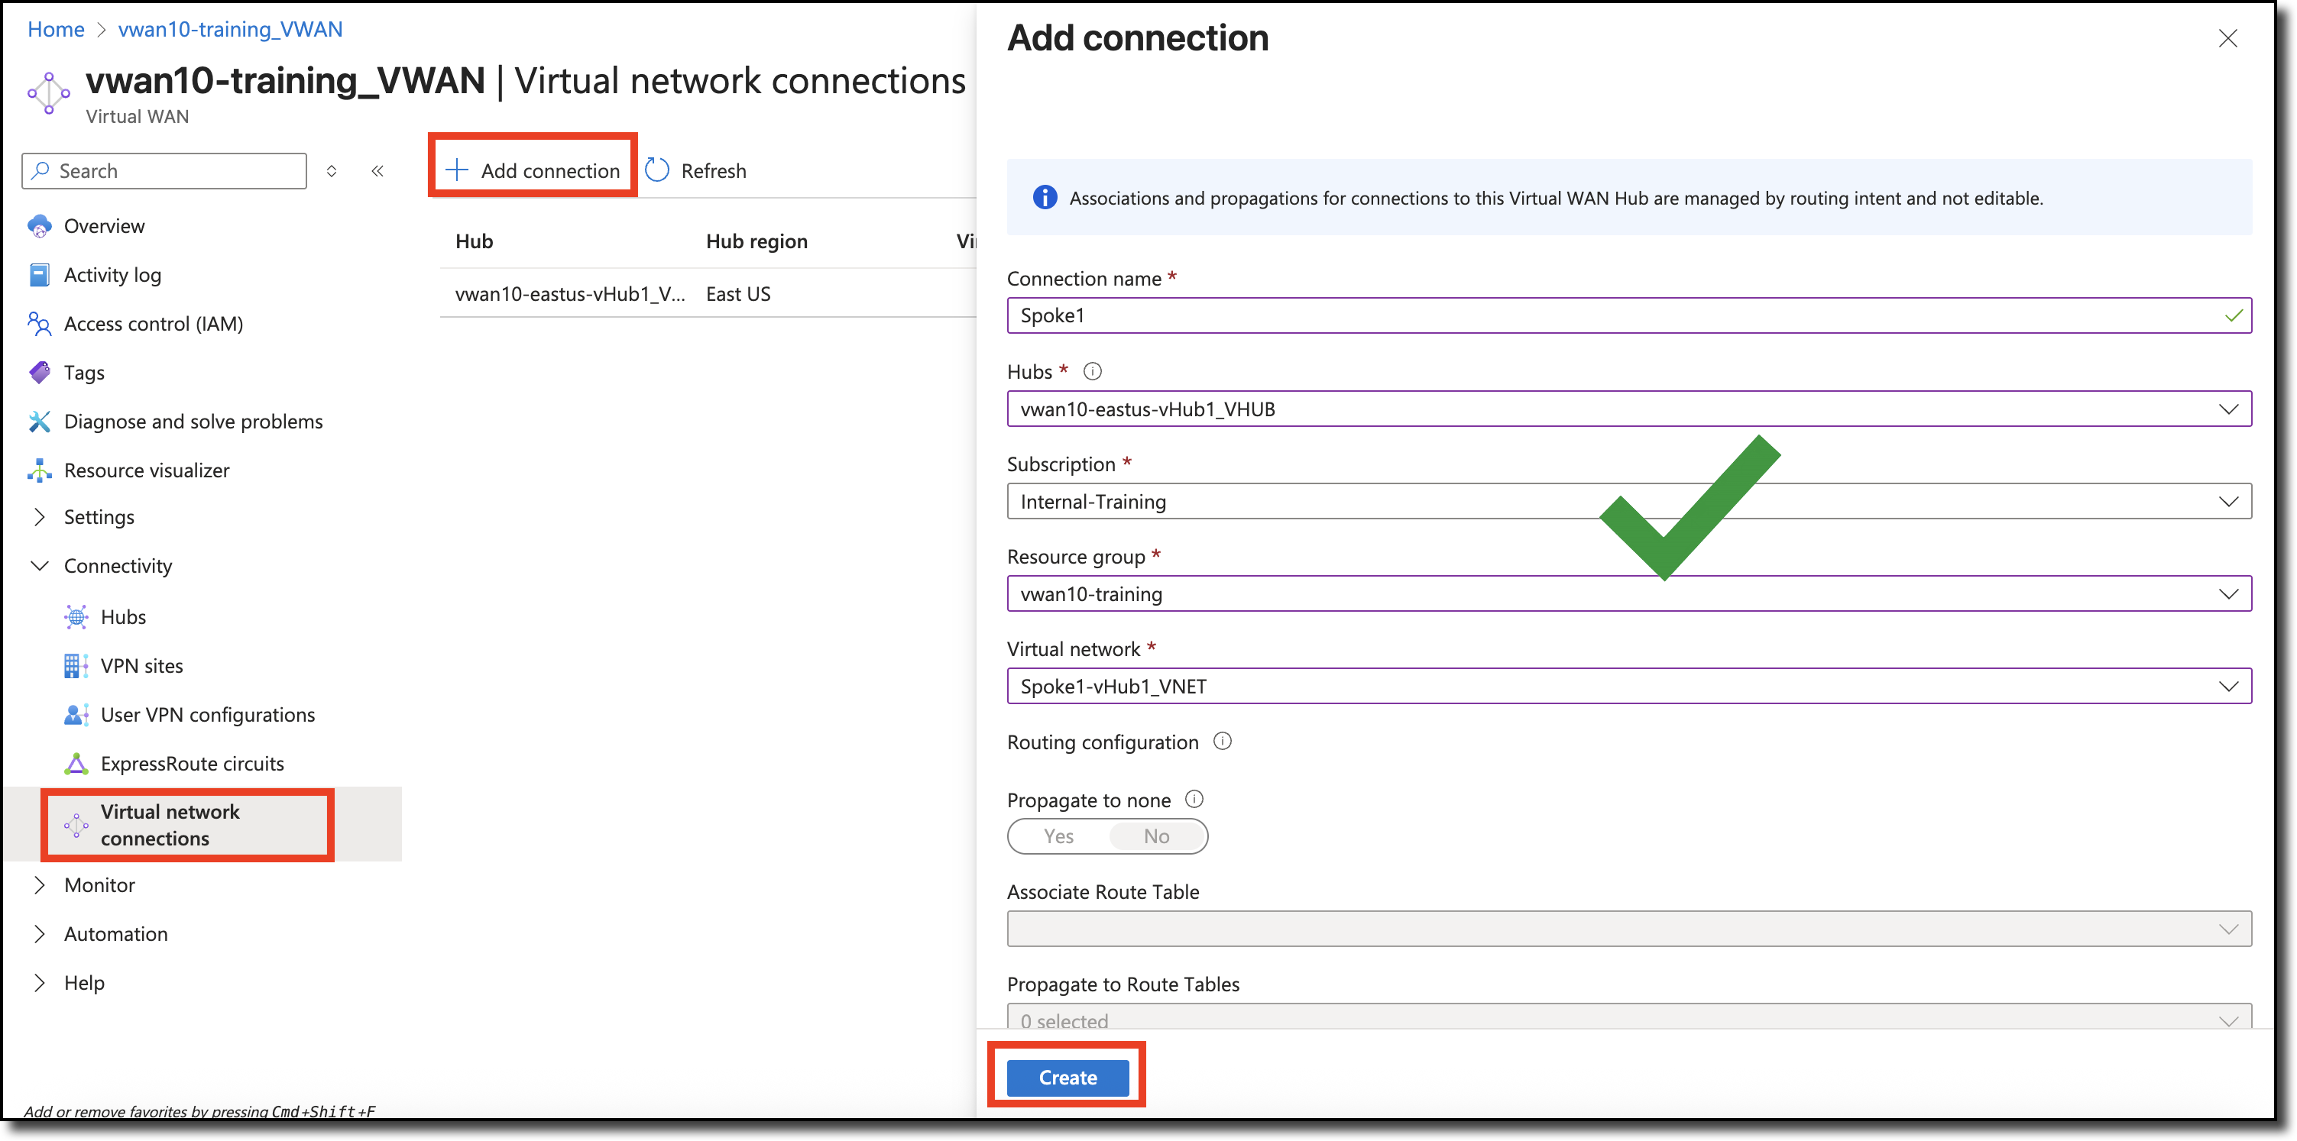Collapse the Connectivity section chevron

click(39, 565)
